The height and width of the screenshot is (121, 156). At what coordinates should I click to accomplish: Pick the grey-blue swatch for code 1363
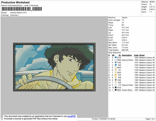coord(116,80)
